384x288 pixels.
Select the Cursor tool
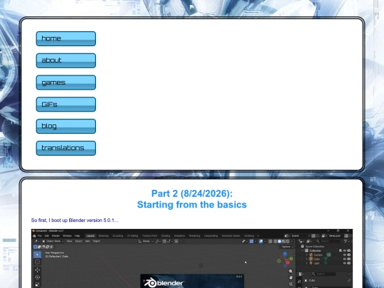(x=38, y=262)
